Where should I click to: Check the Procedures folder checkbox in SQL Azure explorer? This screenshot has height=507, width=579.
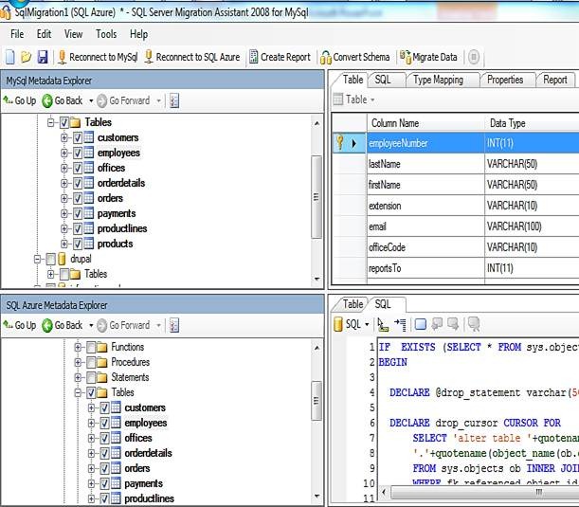pyautogui.click(x=91, y=362)
